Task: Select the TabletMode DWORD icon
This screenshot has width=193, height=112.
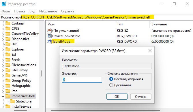Action: point(49,41)
